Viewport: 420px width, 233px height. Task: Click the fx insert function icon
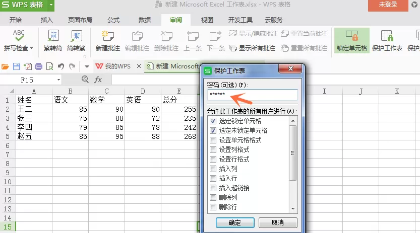[x=98, y=80]
